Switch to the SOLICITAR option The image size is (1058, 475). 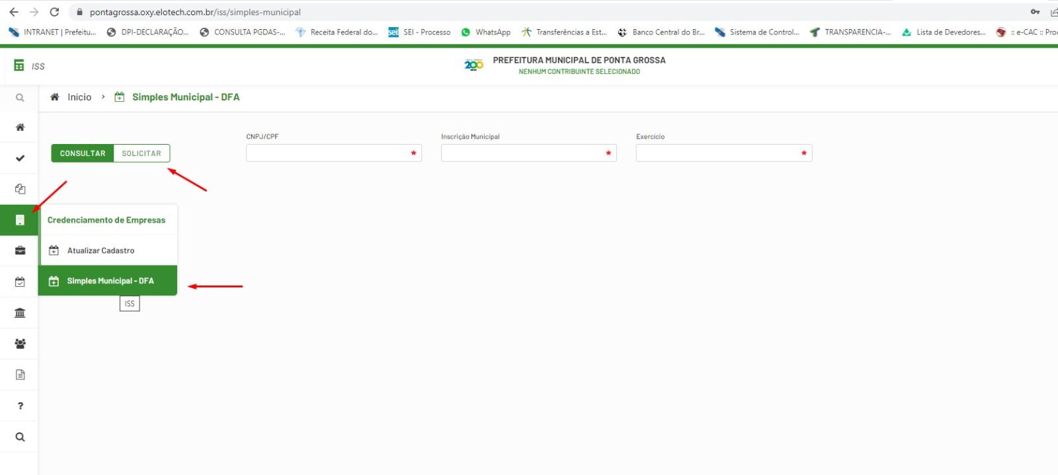pyautogui.click(x=142, y=153)
